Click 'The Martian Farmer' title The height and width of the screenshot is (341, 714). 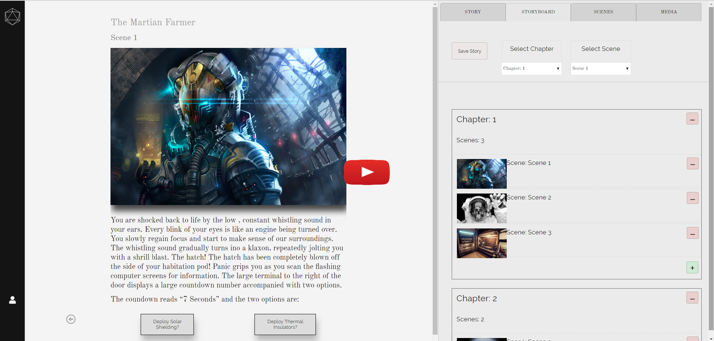pos(153,22)
